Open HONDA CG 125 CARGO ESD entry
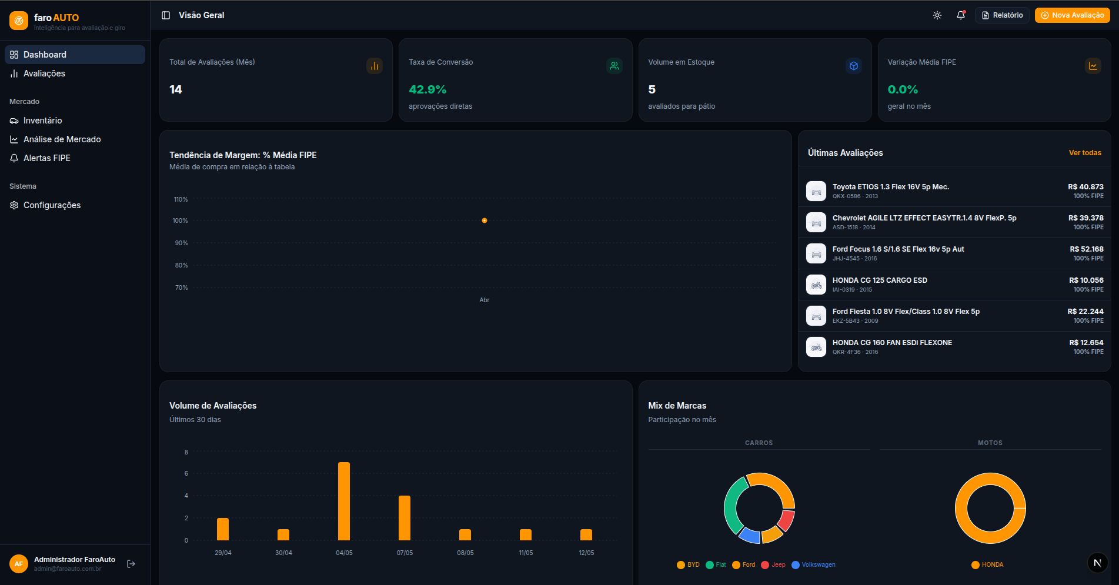1119x585 pixels. coord(954,285)
